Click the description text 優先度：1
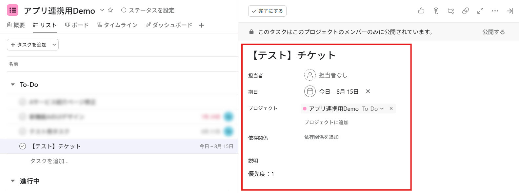The width and height of the screenshot is (519, 193). 261,174
